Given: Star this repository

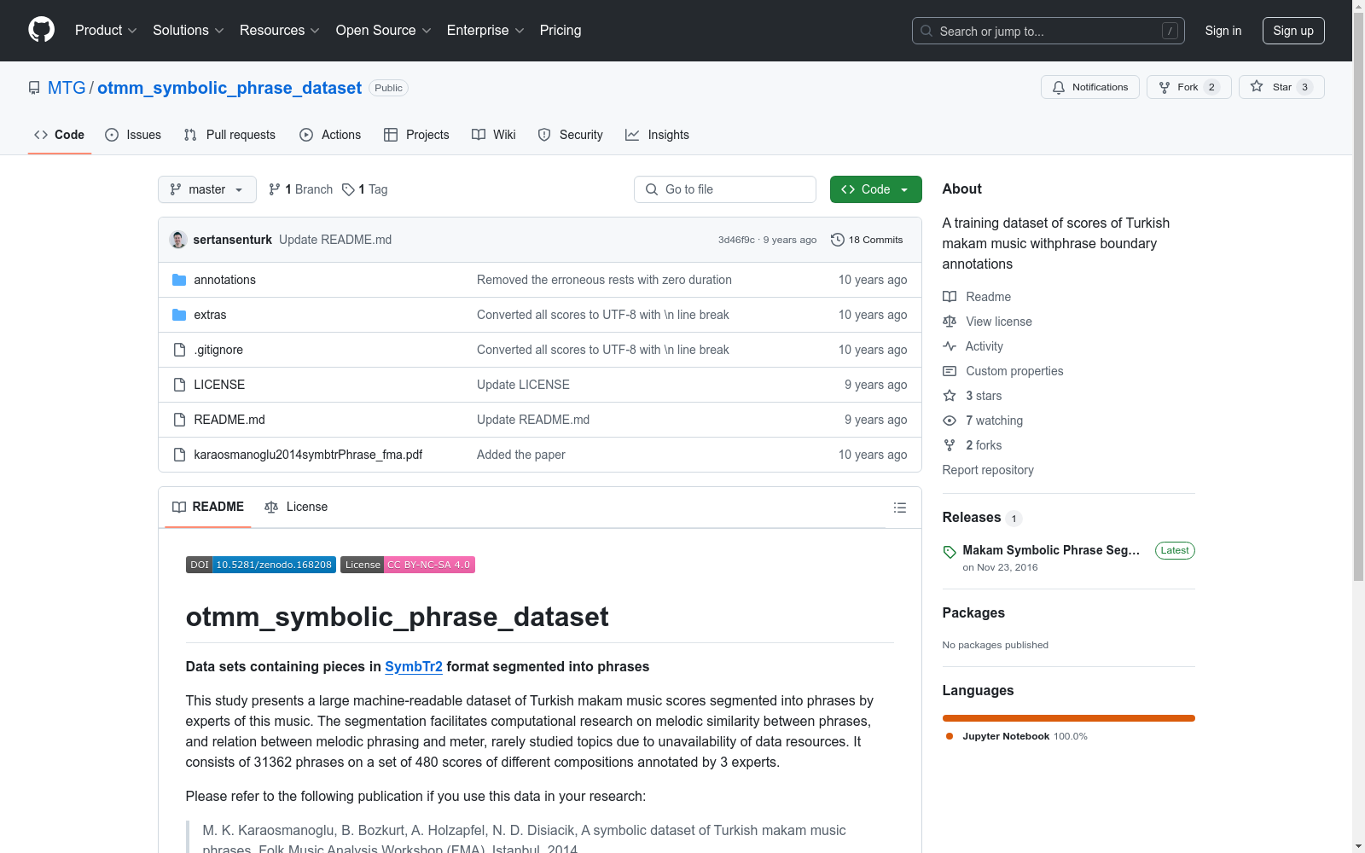Looking at the screenshot, I should point(1281,87).
